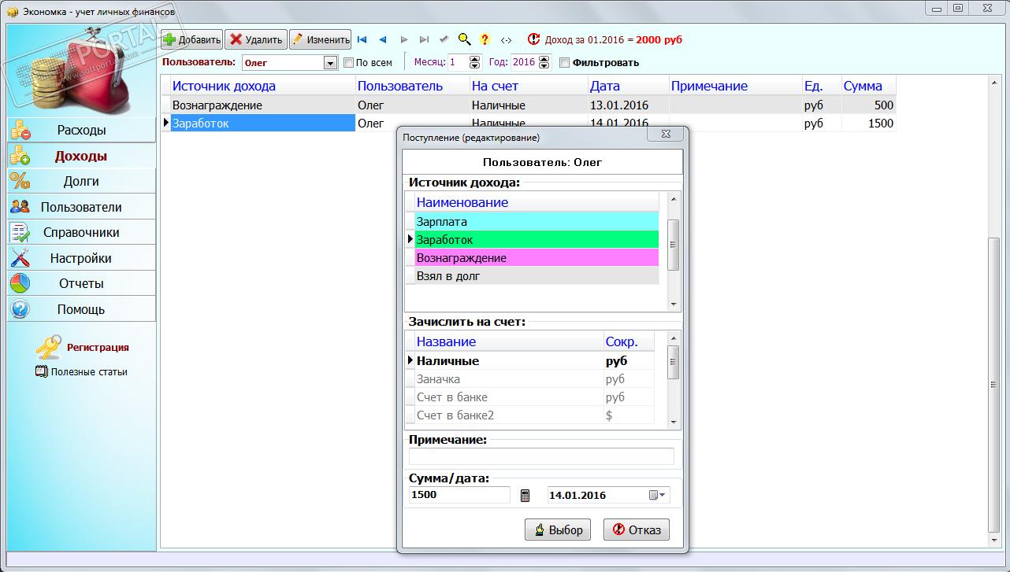Image resolution: width=1010 pixels, height=572 pixels.
Task: Click the sum field containing 1500
Action: [x=459, y=495]
